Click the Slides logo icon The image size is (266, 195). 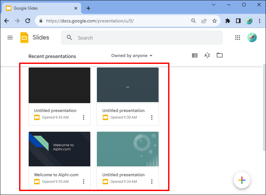tap(24, 38)
